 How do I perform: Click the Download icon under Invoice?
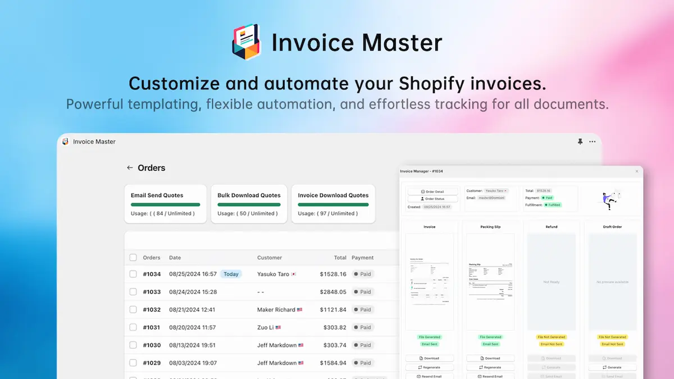click(x=420, y=358)
